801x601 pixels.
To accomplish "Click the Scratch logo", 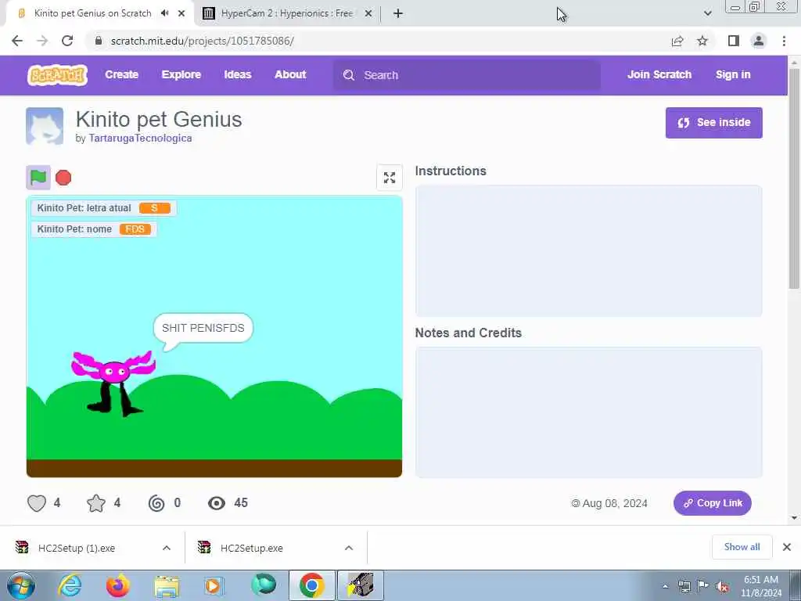I will (57, 75).
